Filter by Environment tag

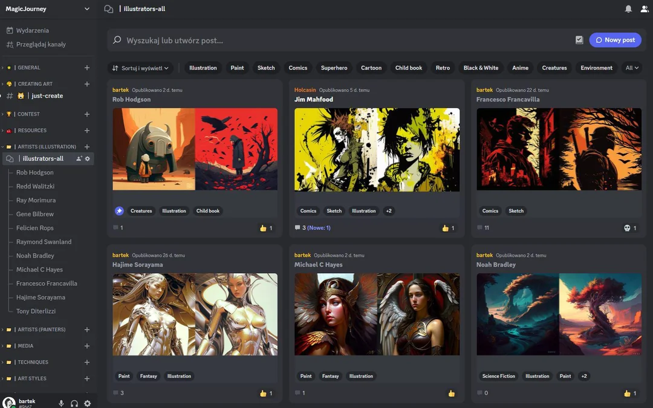(x=596, y=68)
